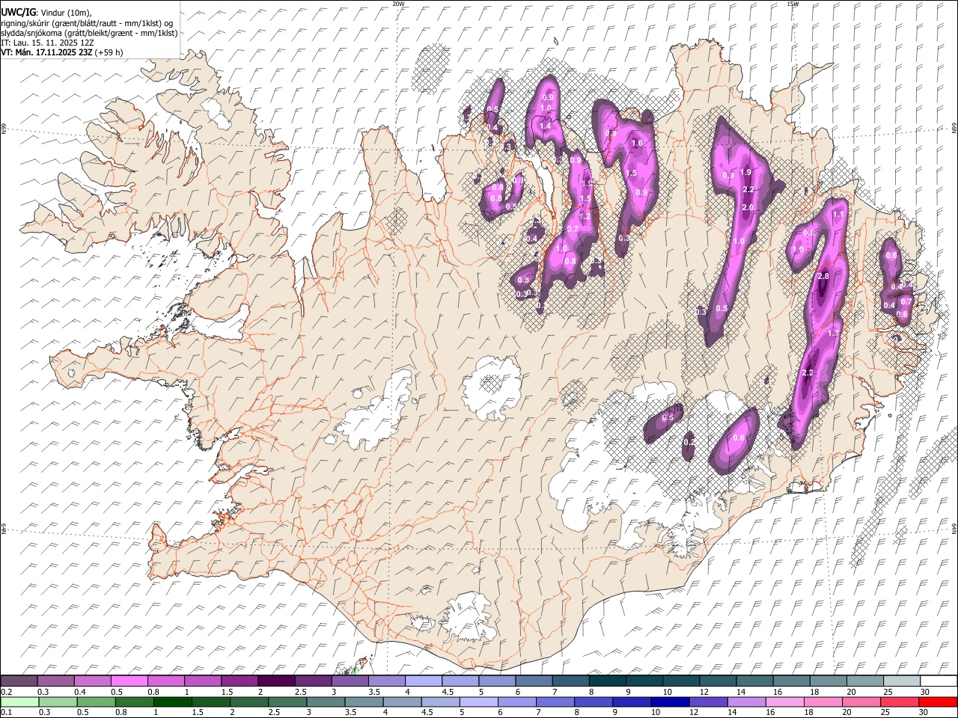The height and width of the screenshot is (718, 958).
Task: Click the '1.5' label in the top legend row
Action: pyautogui.click(x=226, y=692)
